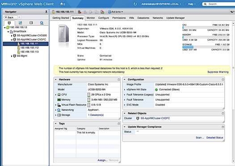Click the Detailed Status link
235x166 pixels.
coord(214,138)
